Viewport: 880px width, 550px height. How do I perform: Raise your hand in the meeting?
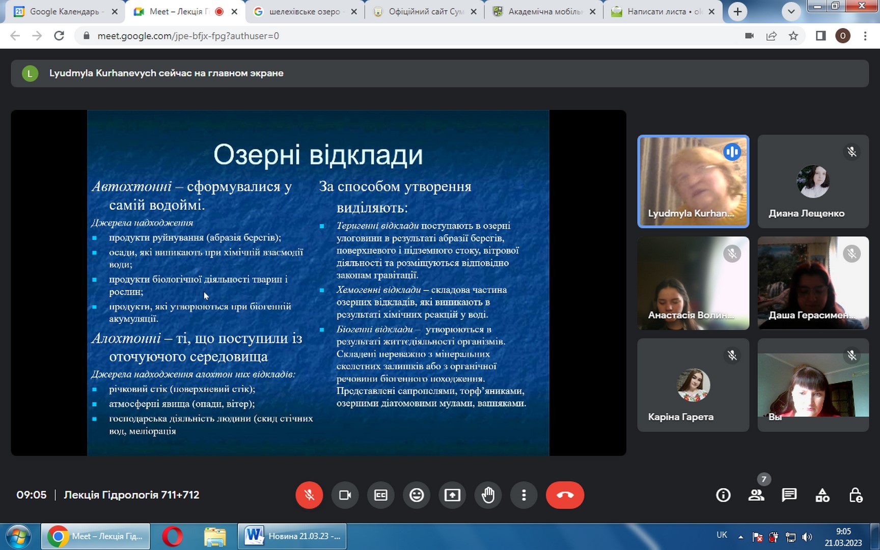488,495
